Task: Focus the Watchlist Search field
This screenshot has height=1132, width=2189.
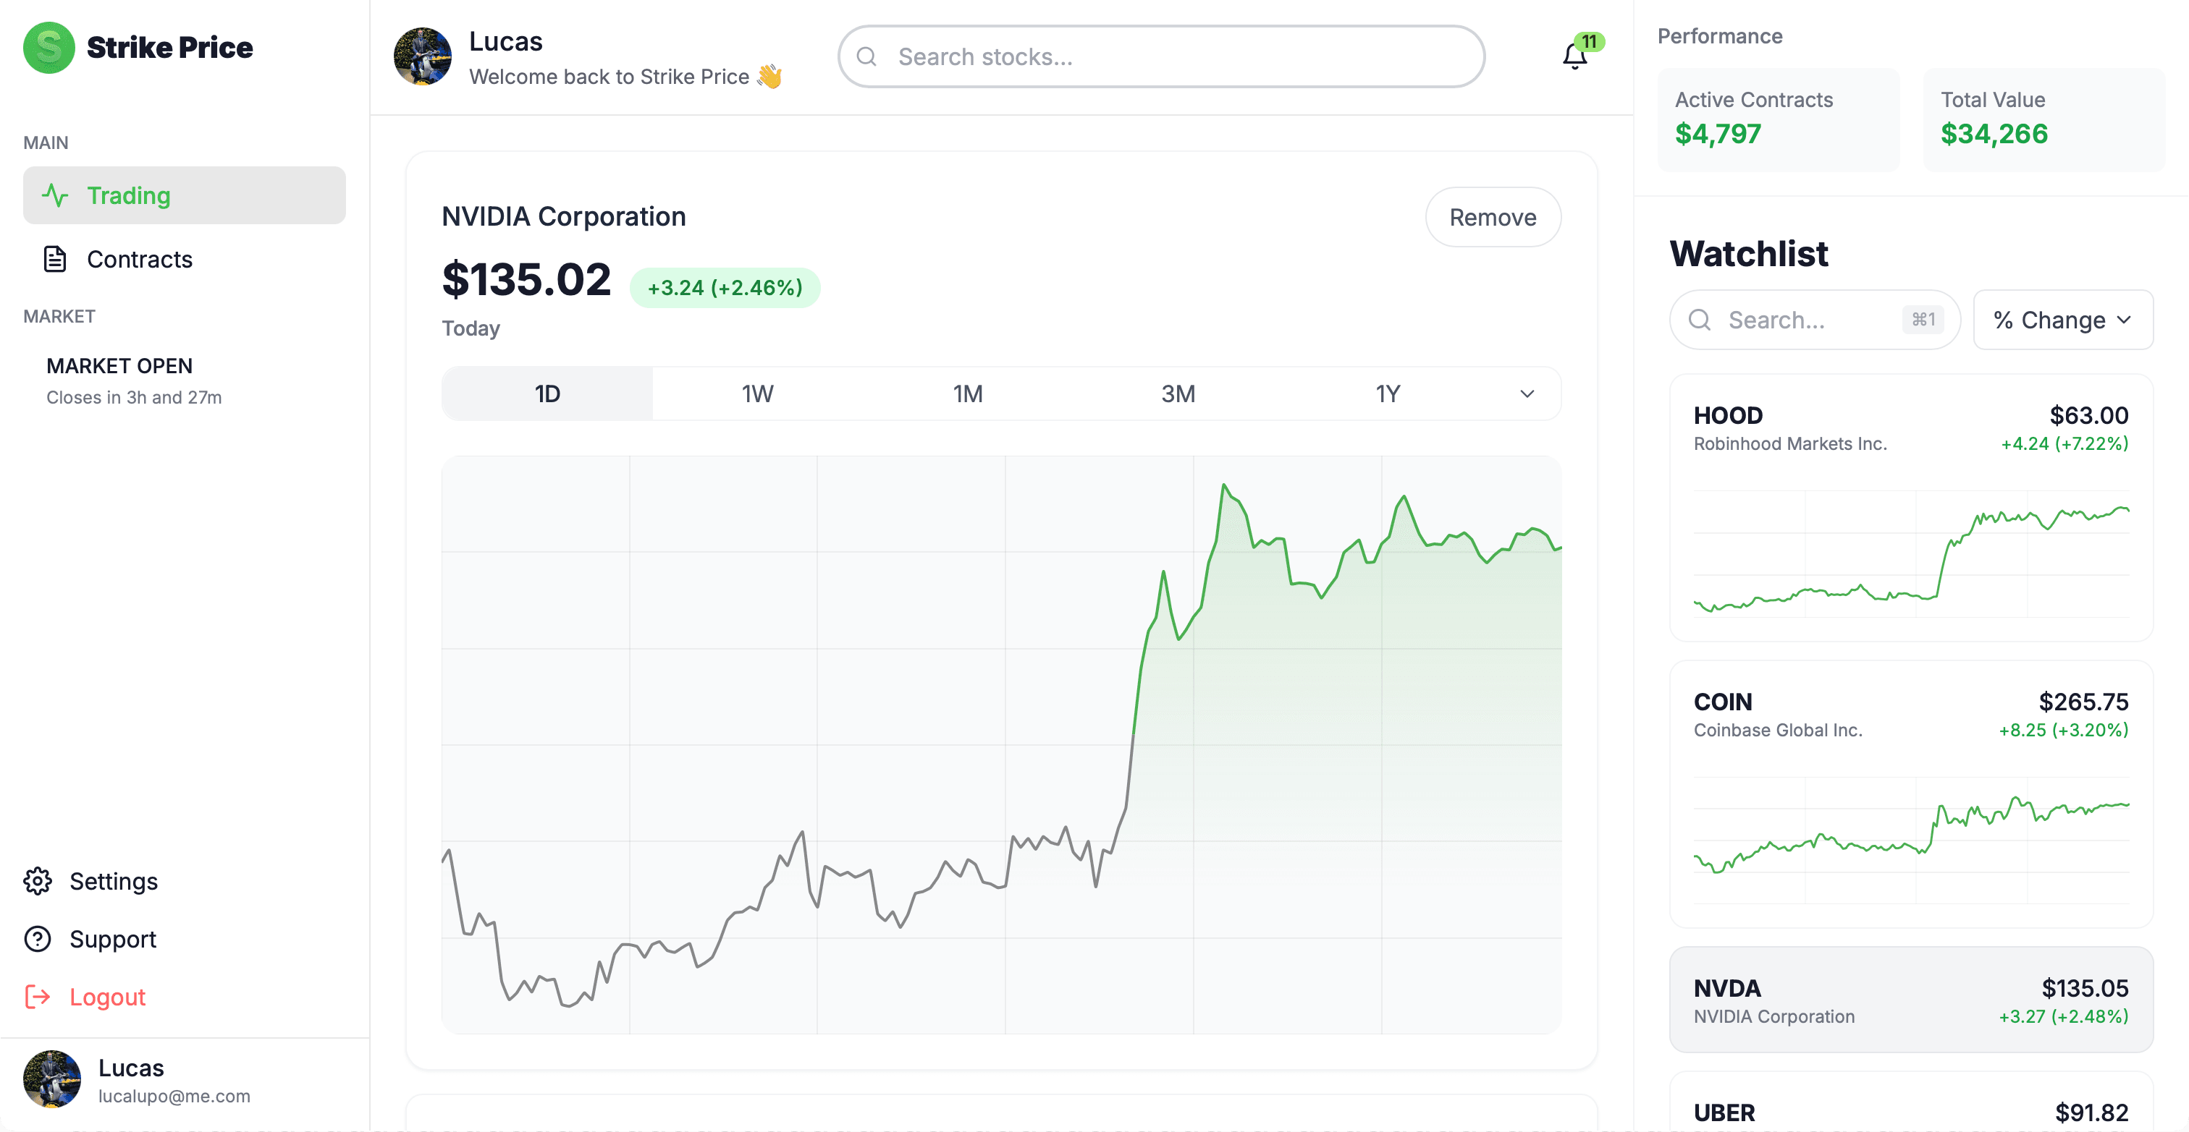Action: click(1815, 320)
